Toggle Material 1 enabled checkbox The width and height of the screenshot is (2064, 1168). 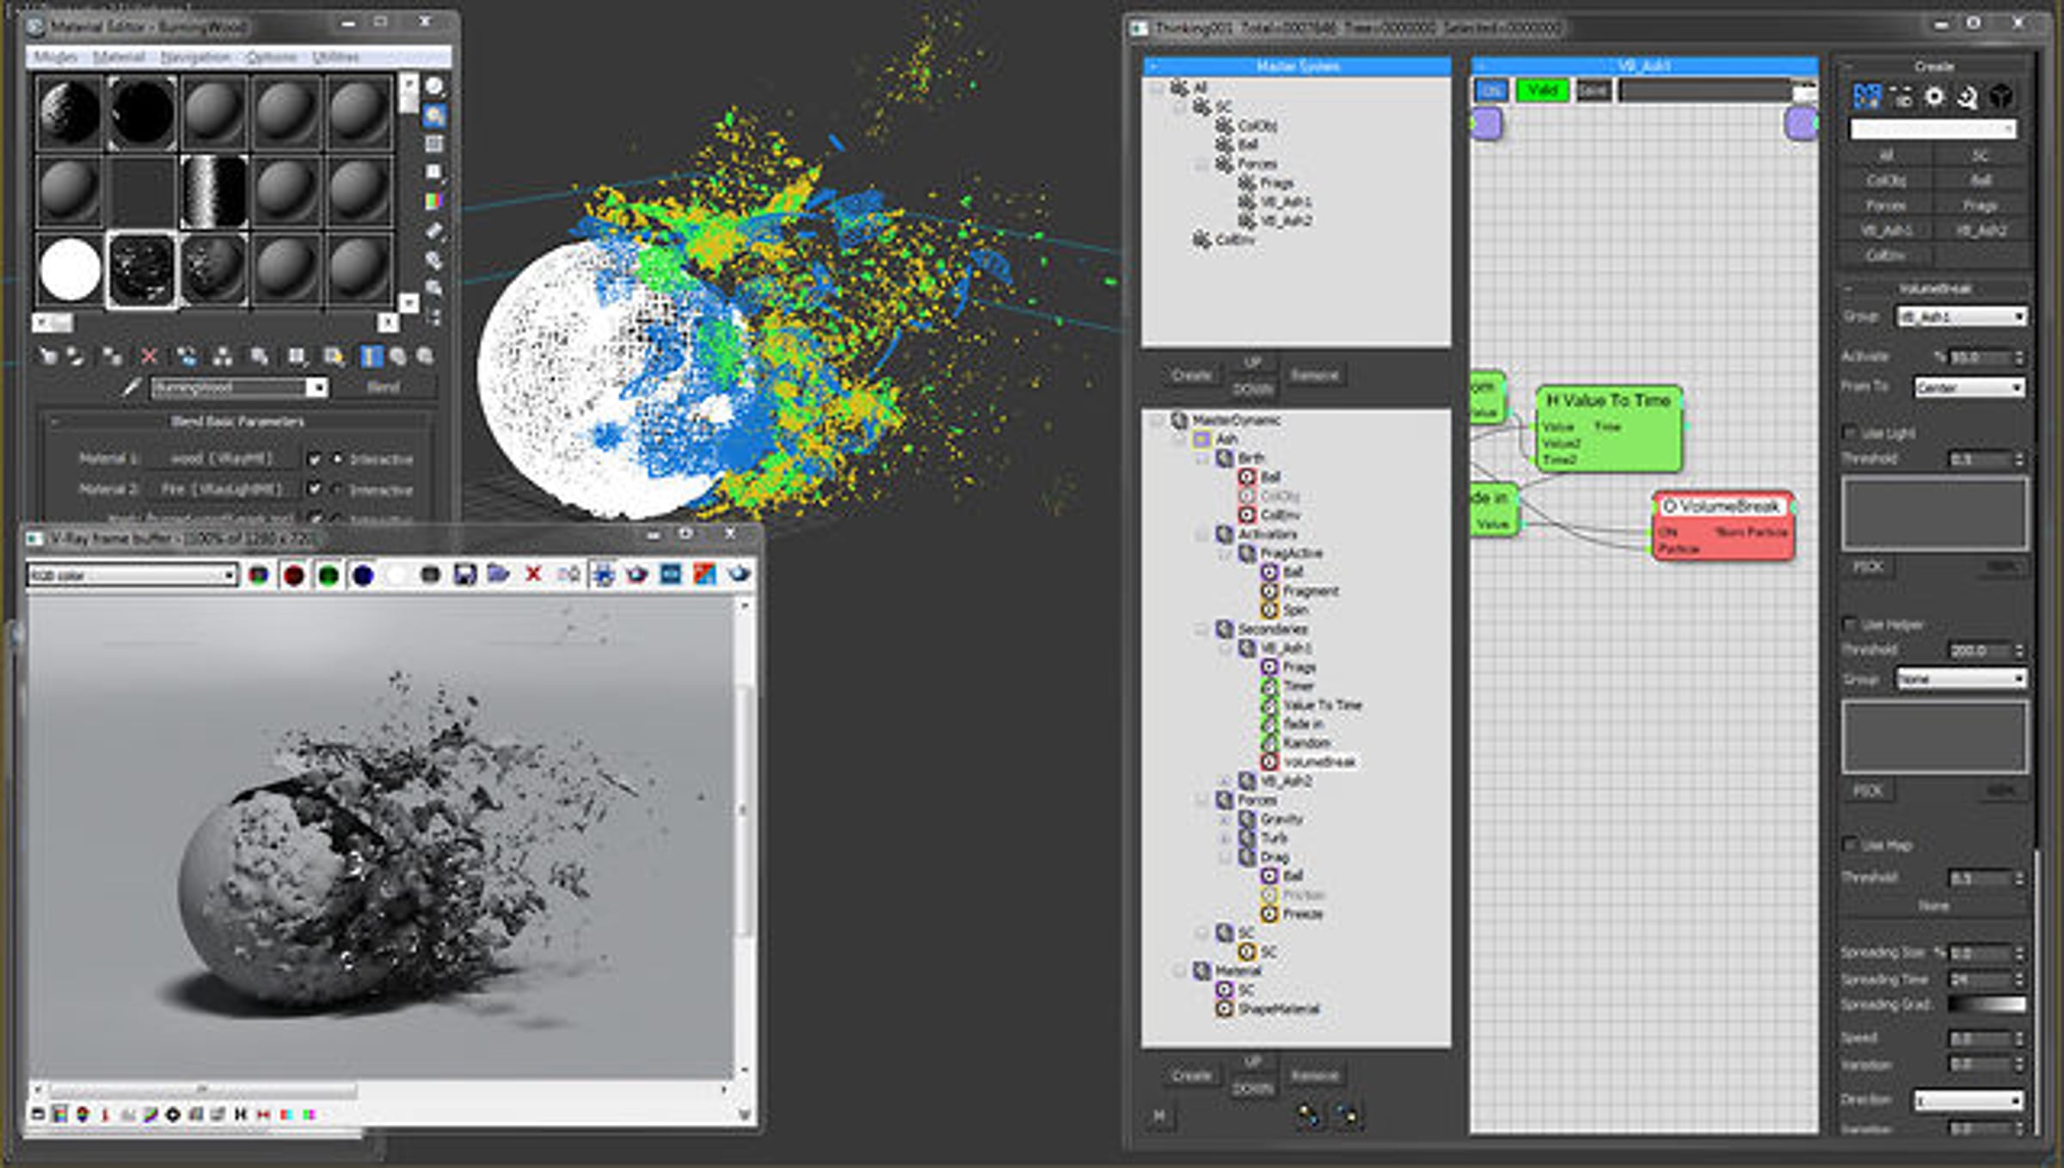coord(315,459)
